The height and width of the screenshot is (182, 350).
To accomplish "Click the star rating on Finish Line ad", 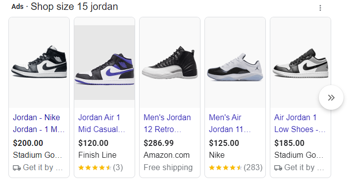I will tap(95, 168).
